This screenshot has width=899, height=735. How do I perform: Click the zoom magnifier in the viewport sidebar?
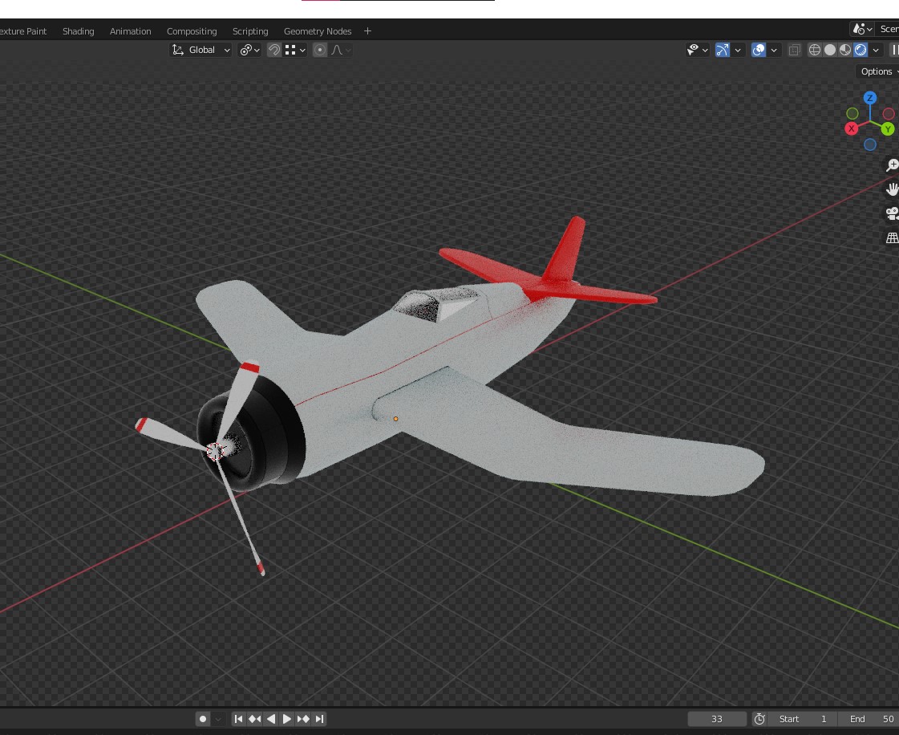click(x=892, y=165)
